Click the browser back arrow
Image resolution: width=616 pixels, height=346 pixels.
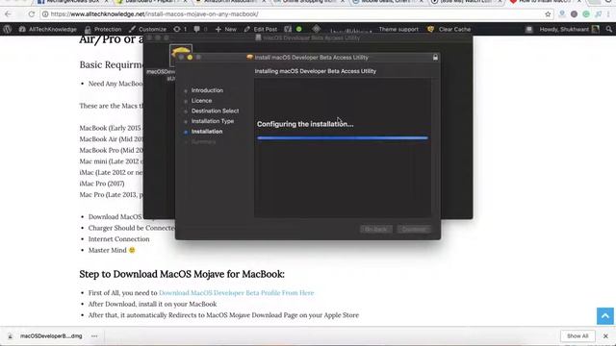(9, 14)
